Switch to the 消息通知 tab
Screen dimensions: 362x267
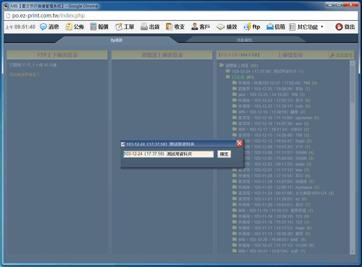(245, 40)
